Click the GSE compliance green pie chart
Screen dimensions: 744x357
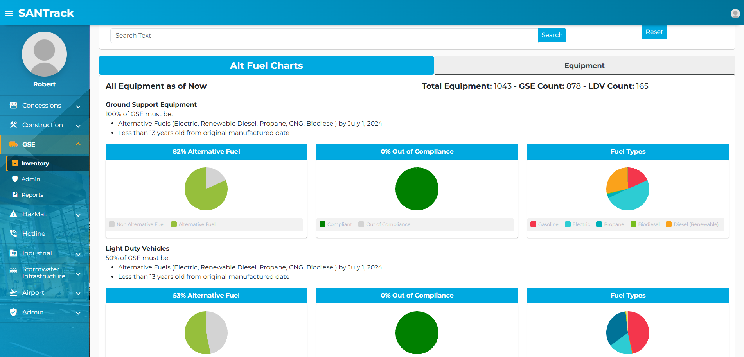point(417,189)
